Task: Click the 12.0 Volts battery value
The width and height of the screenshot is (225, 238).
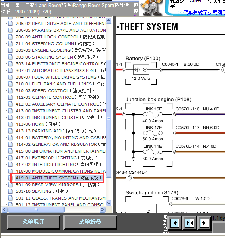Action: tap(141, 78)
